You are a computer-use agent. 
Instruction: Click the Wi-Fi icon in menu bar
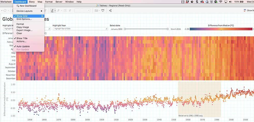220,2
